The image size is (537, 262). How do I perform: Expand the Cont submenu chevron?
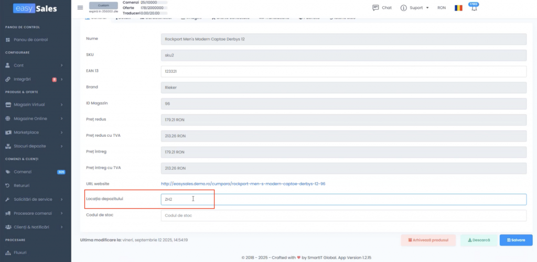(62, 65)
